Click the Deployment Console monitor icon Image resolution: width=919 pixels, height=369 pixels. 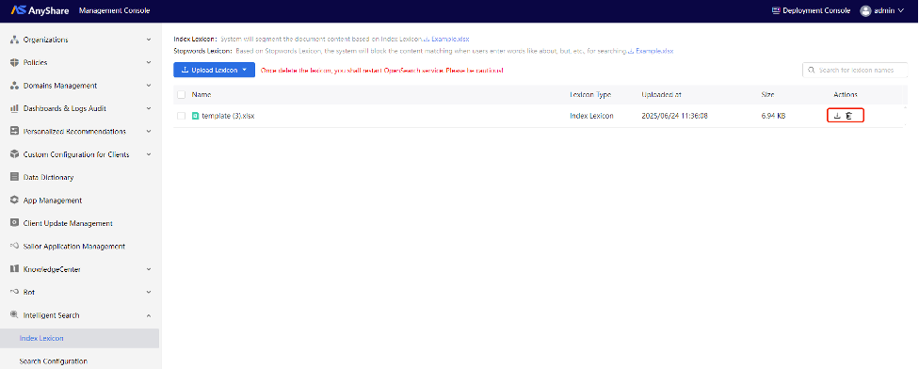[777, 10]
